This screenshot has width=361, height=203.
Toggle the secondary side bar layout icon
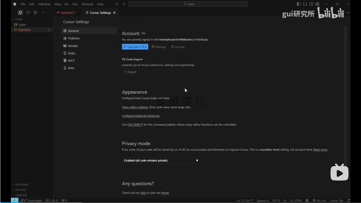pyautogui.click(x=311, y=4)
